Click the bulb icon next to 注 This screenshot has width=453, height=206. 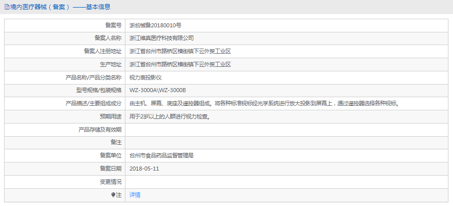click(x=114, y=195)
